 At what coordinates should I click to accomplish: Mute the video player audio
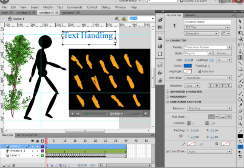click(146, 113)
